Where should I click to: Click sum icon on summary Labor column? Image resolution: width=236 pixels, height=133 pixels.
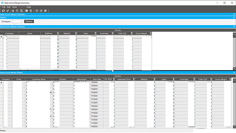point(95,33)
